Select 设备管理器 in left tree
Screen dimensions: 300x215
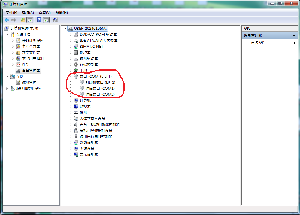pyautogui.click(x=31, y=70)
